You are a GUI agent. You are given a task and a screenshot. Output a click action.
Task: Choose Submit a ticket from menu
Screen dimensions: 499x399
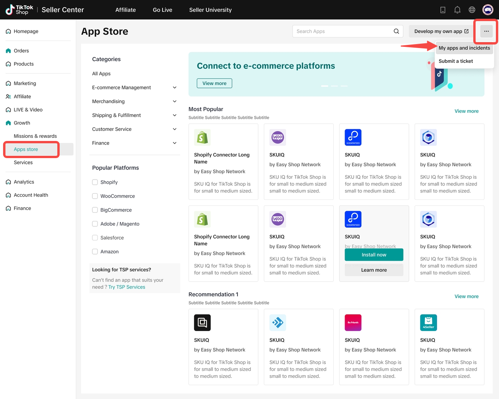point(455,61)
